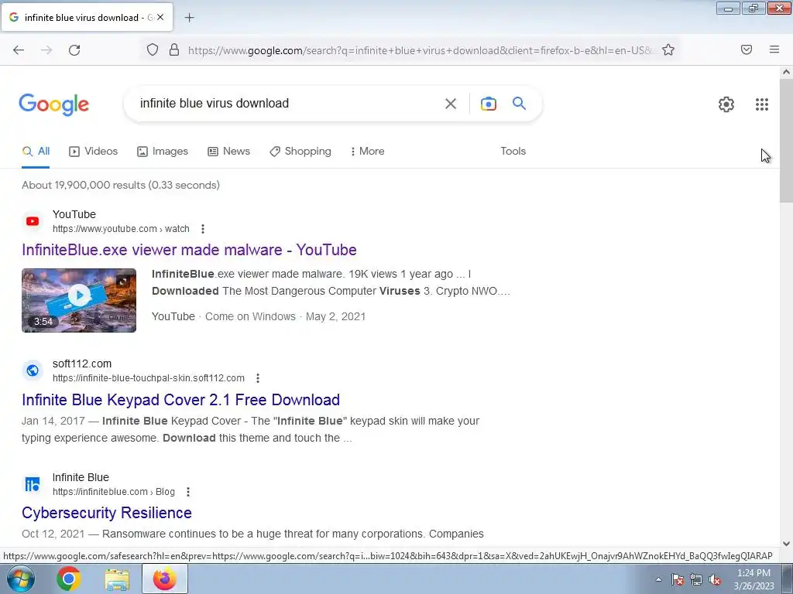The image size is (793, 594).
Task: Save to Pocket icon in toolbar
Action: (x=747, y=49)
